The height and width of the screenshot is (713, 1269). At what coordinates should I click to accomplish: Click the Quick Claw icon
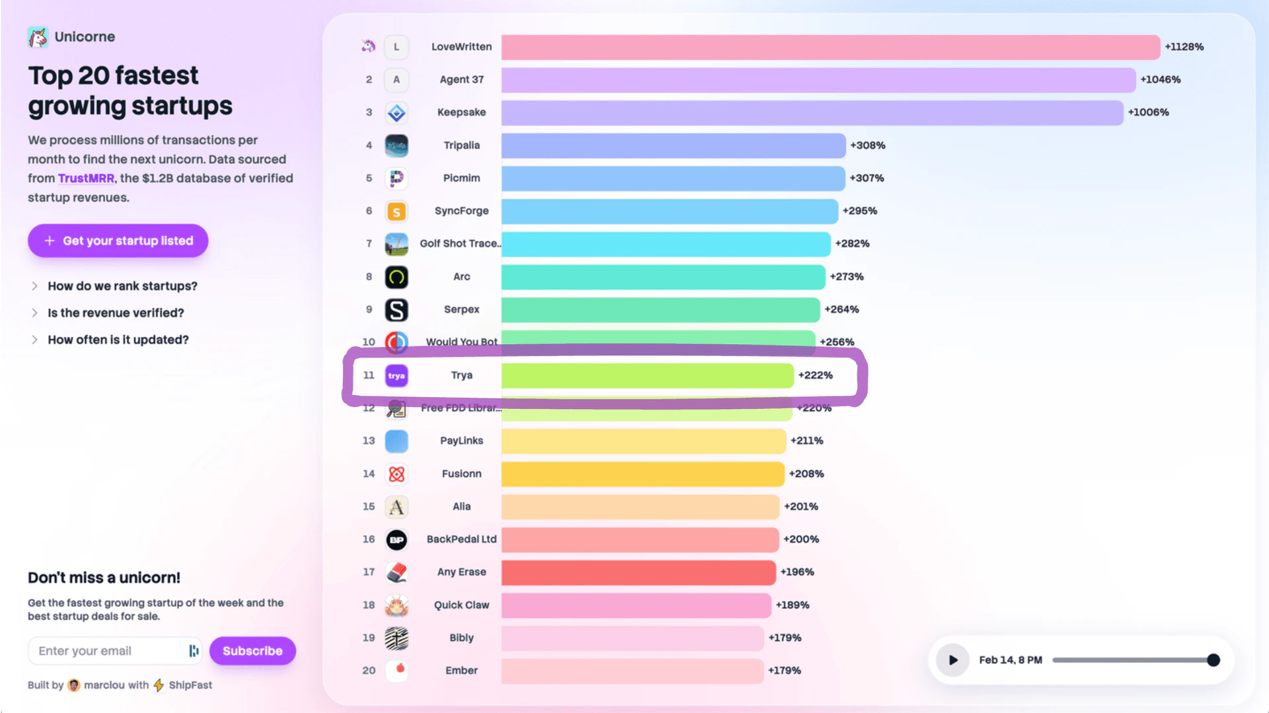point(397,605)
